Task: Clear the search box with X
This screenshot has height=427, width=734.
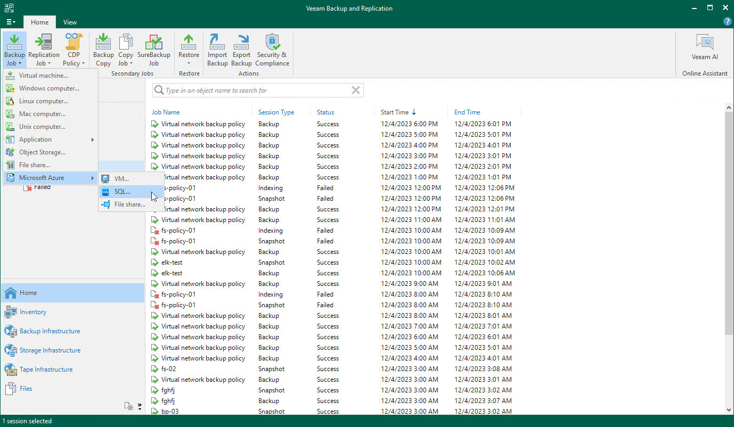Action: click(x=356, y=91)
